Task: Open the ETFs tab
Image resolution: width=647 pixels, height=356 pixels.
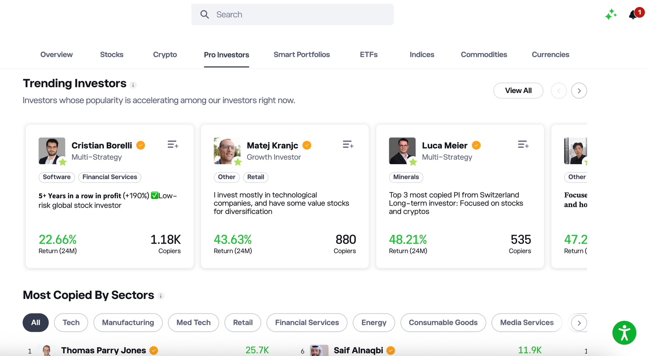Action: (369, 55)
